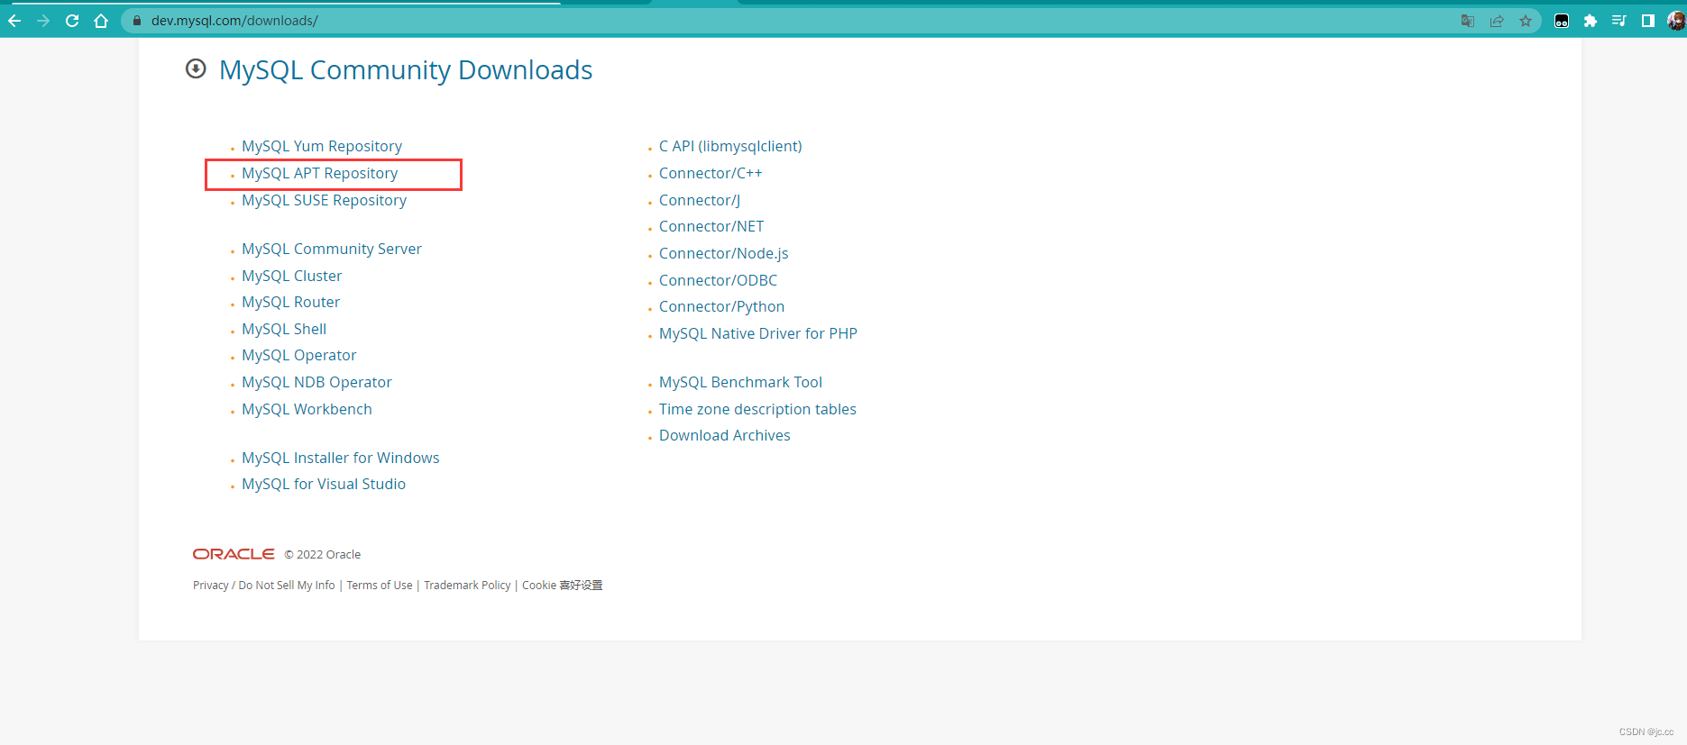Image resolution: width=1687 pixels, height=745 pixels.
Task: Open Download Archives link
Action: point(724,435)
